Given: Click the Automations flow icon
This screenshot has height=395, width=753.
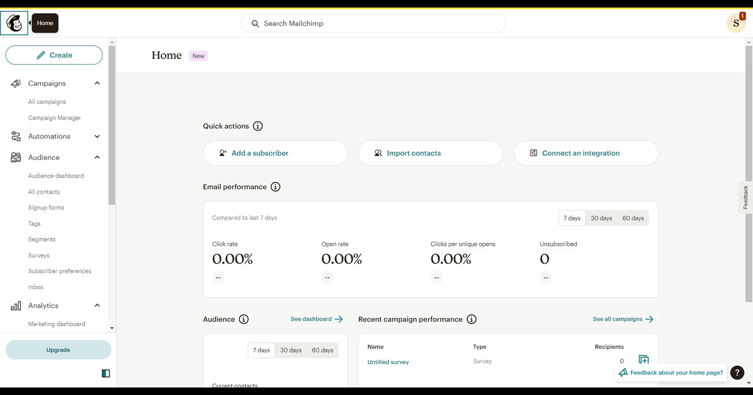Looking at the screenshot, I should click(16, 136).
